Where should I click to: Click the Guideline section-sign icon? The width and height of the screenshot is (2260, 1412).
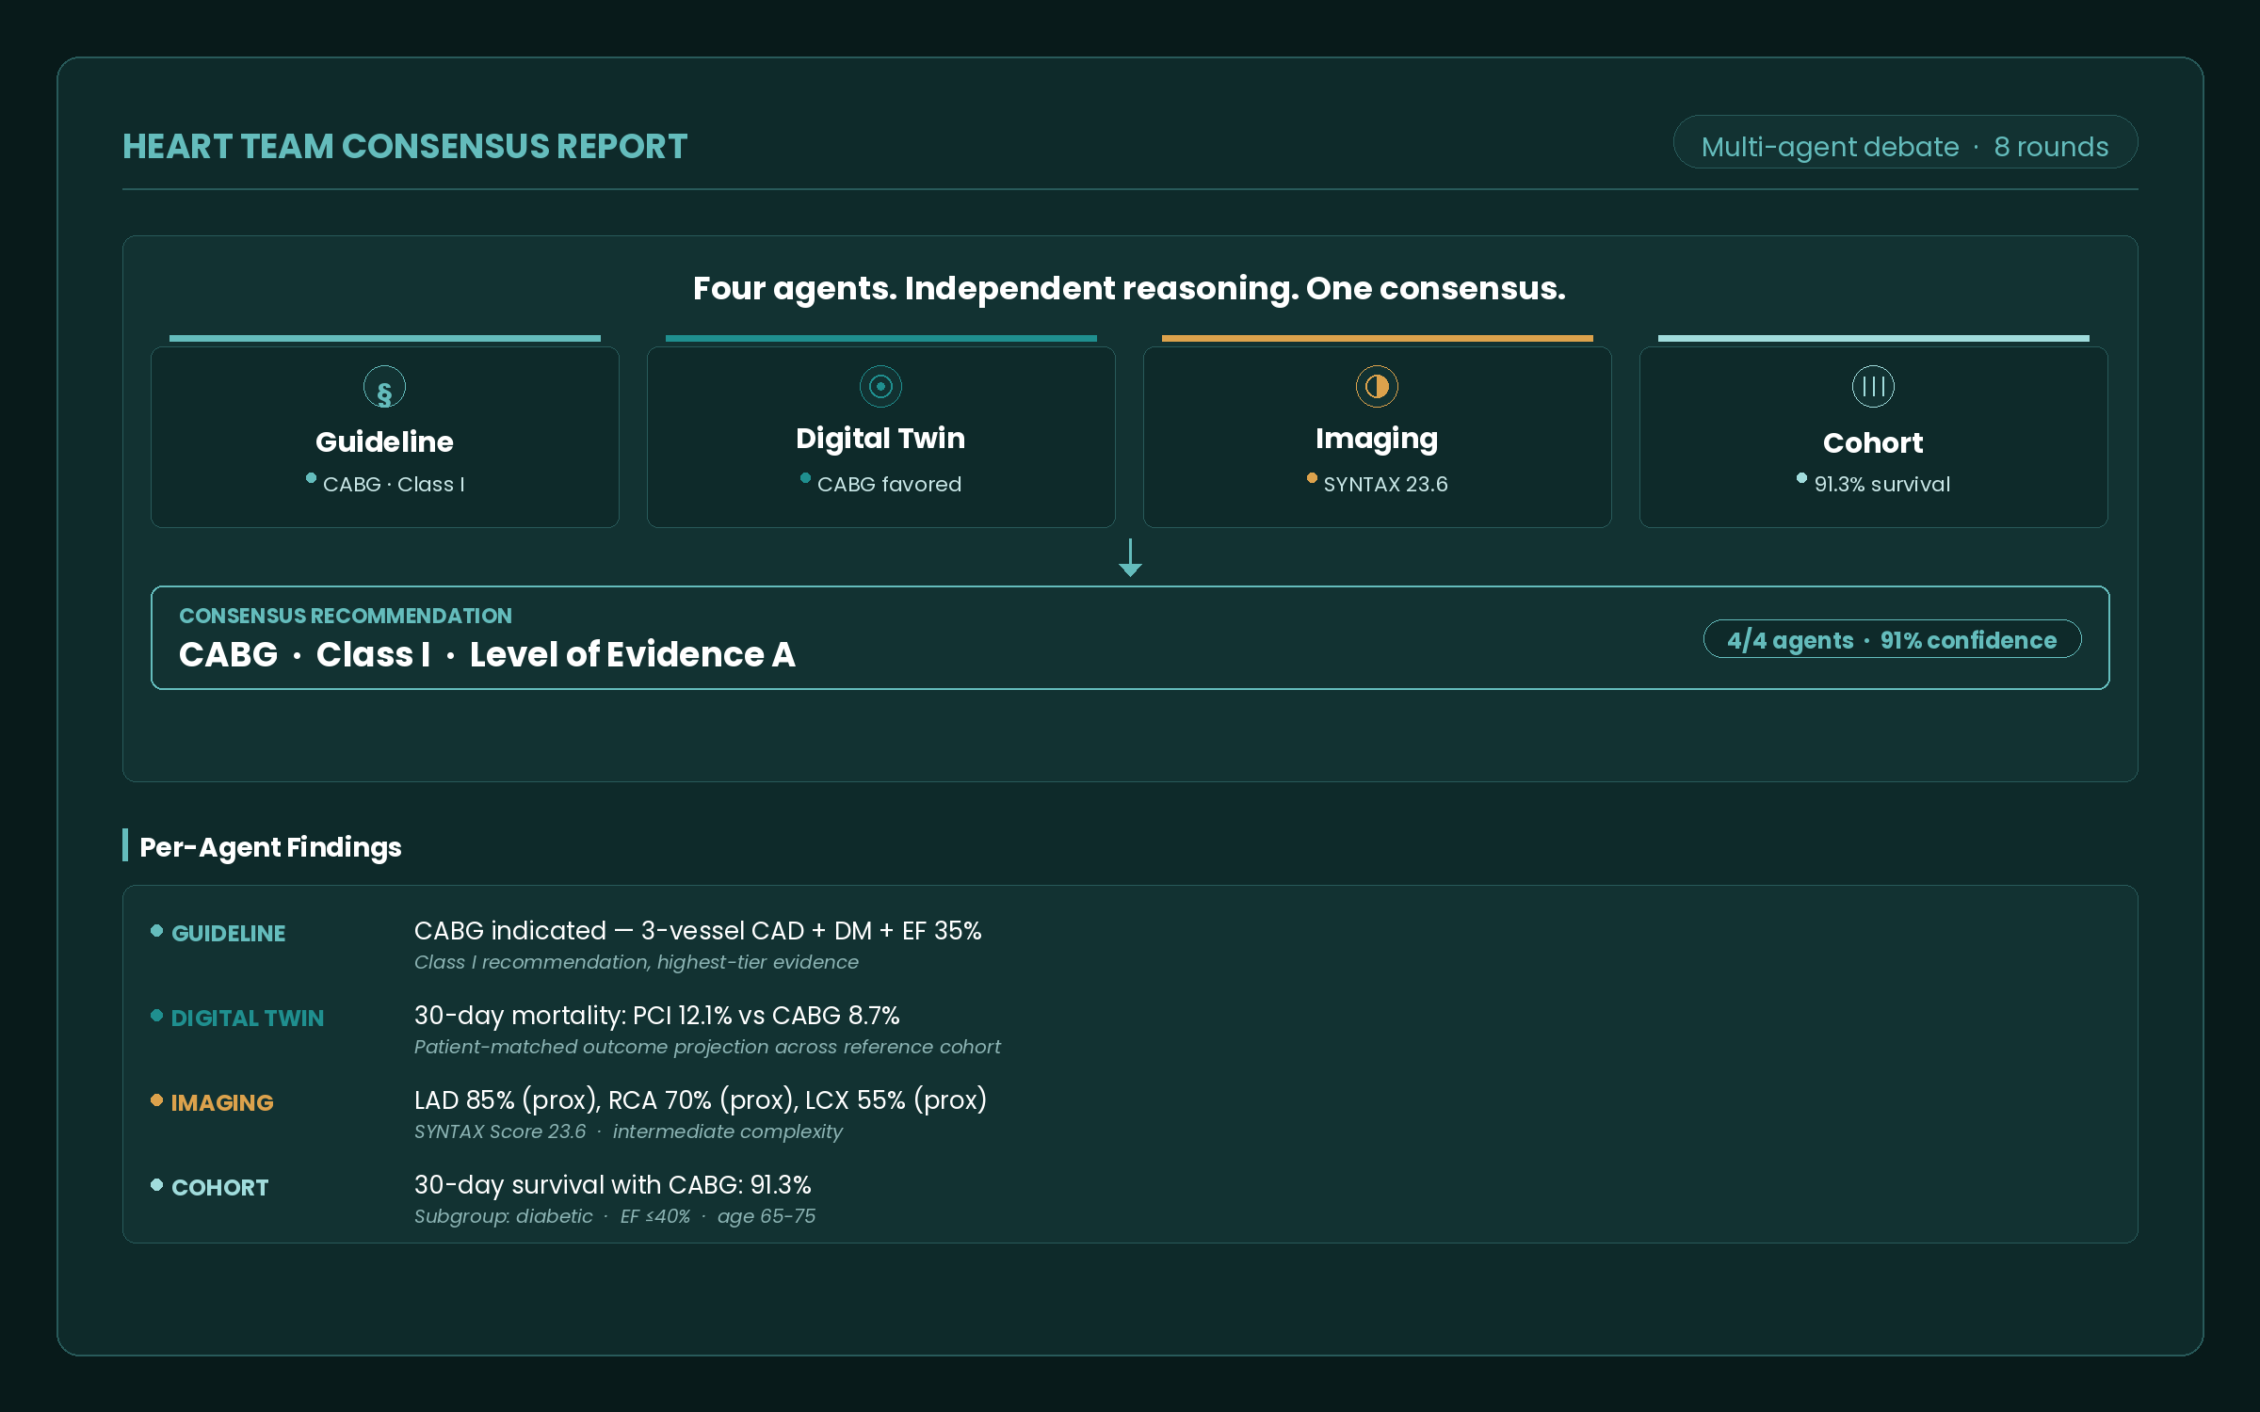384,387
